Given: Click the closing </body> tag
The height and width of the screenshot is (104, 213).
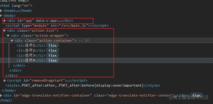Looking at the screenshot, I should (x=9, y=91).
